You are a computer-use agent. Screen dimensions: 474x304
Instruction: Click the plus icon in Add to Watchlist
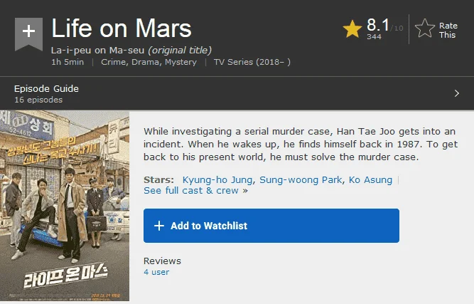159,226
